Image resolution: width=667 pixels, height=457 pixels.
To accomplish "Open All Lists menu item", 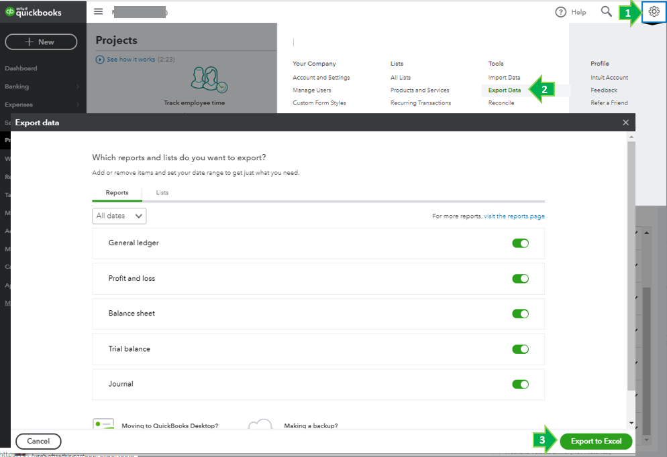I will [401, 77].
